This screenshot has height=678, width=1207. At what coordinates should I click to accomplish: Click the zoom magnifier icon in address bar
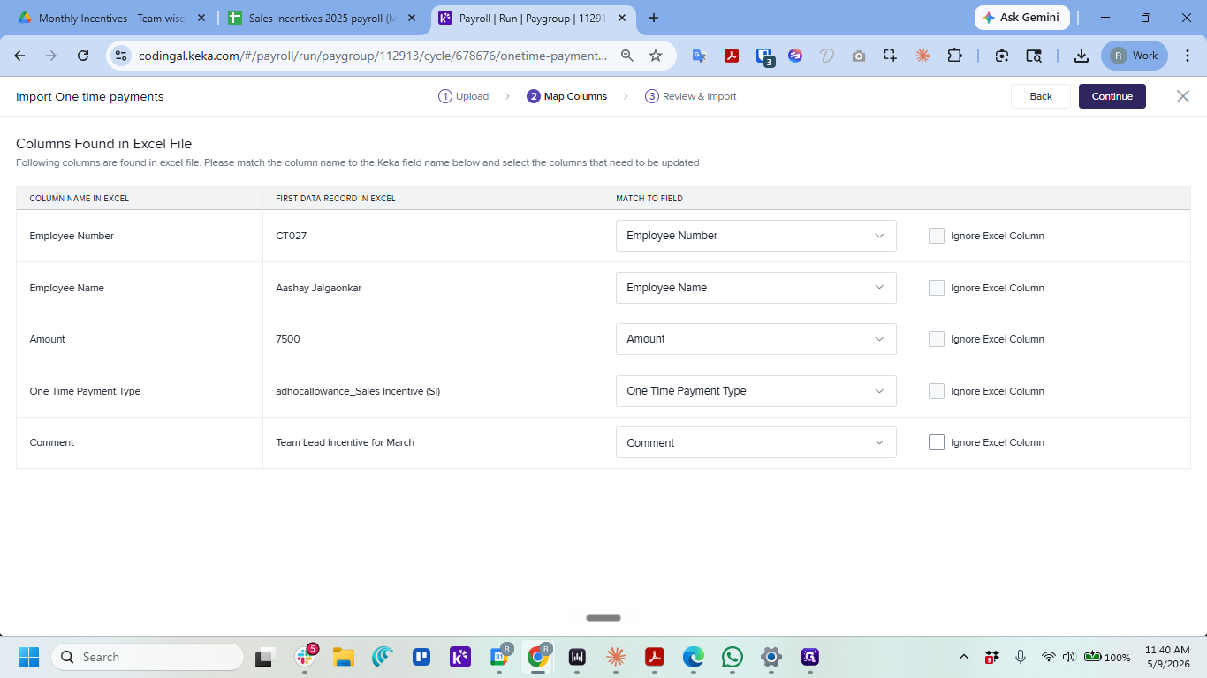(x=627, y=56)
